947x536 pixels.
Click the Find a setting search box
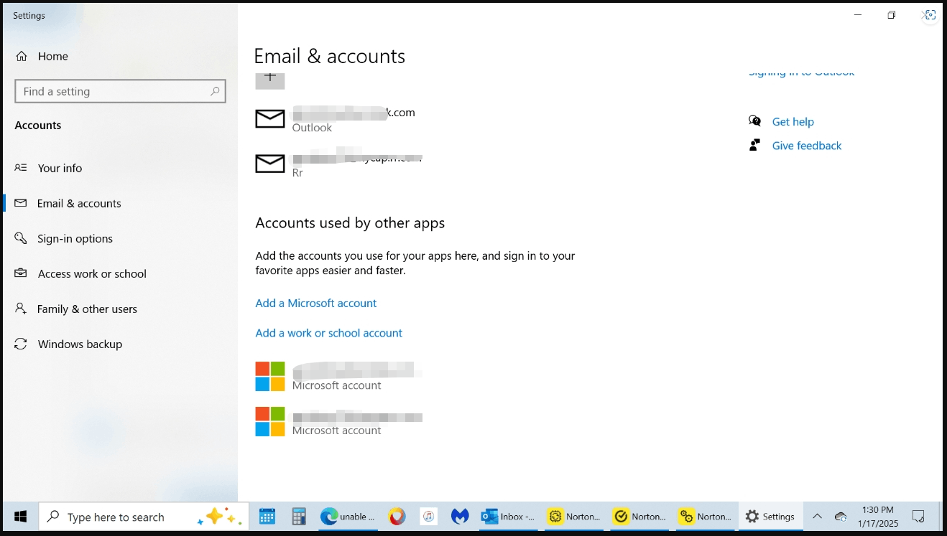point(120,91)
